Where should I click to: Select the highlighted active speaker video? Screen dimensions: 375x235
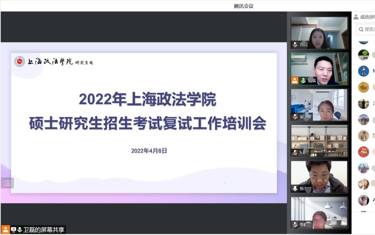319,69
